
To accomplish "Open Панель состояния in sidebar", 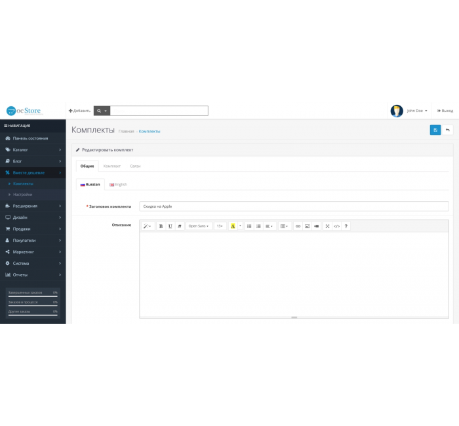I will click(x=33, y=138).
